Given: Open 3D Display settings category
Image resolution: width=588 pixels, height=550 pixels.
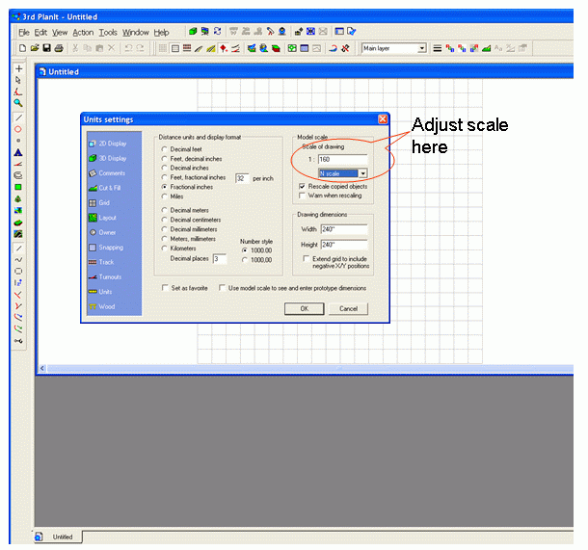Looking at the screenshot, I should (108, 158).
